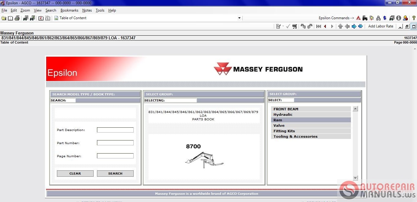Select Fitting Kits group
Image resolution: width=417 pixels, height=202 pixels.
click(x=311, y=131)
